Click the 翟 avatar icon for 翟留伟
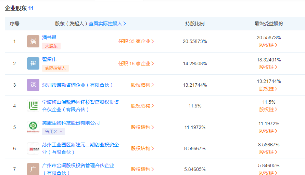Viewport: 305px width, 175px height. tap(33, 63)
